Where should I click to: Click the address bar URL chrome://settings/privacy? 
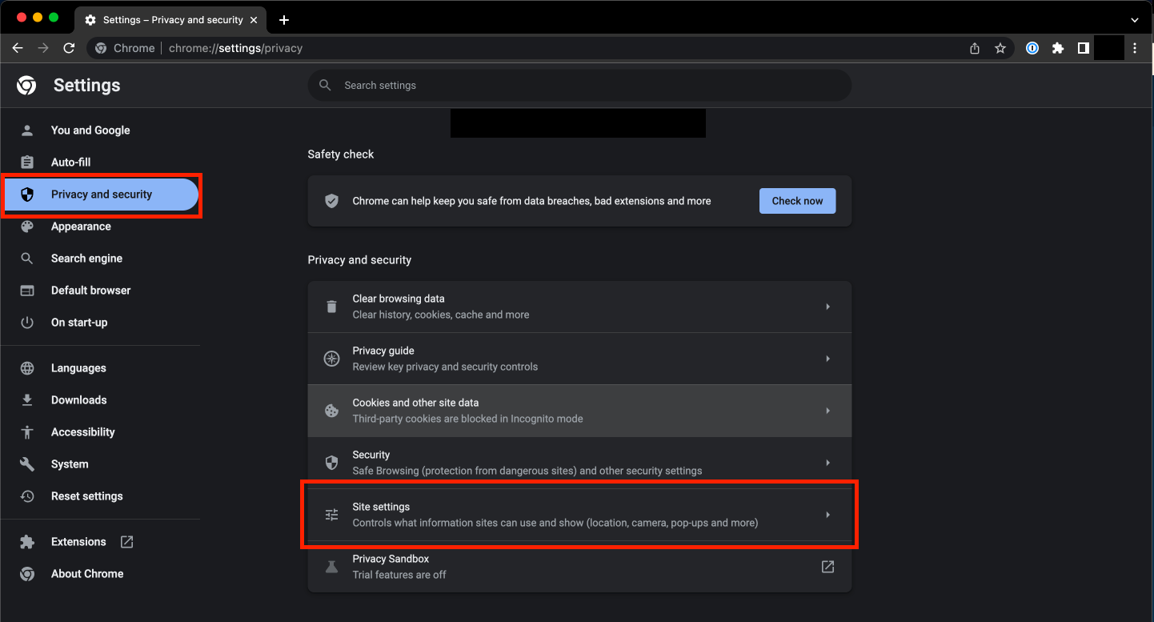tap(235, 48)
